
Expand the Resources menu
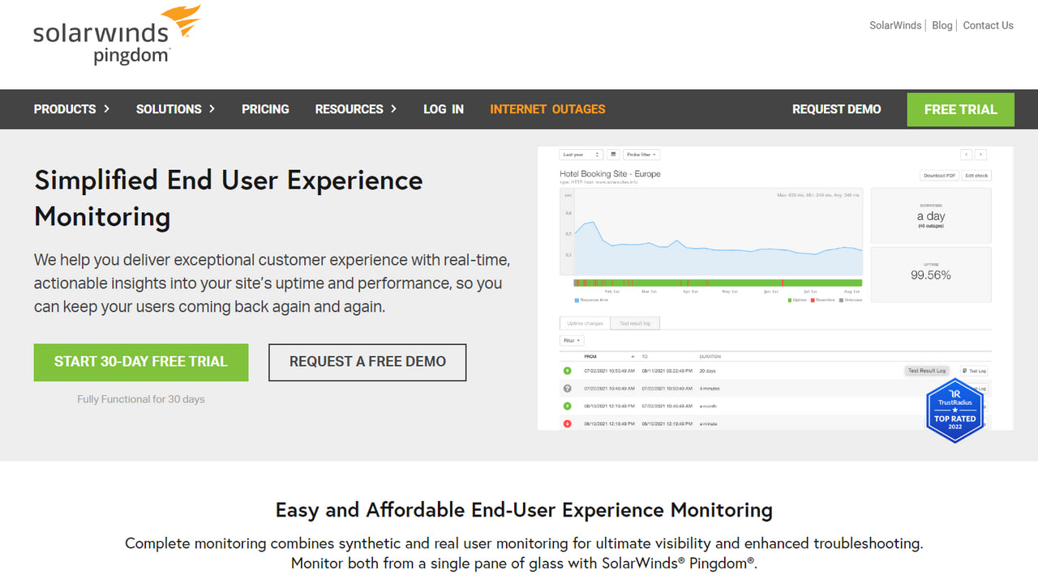(x=356, y=109)
